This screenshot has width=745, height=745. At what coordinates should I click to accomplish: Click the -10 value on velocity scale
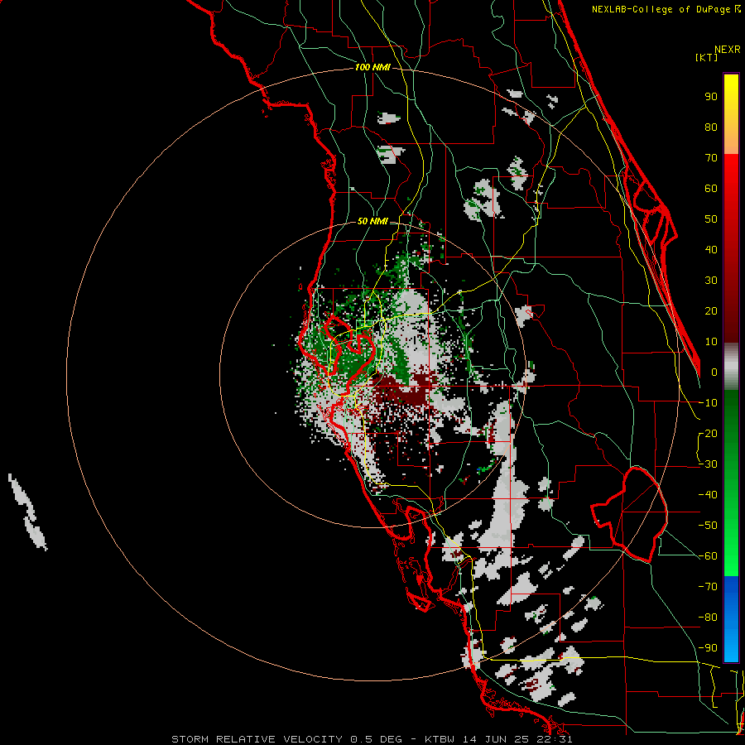(708, 403)
